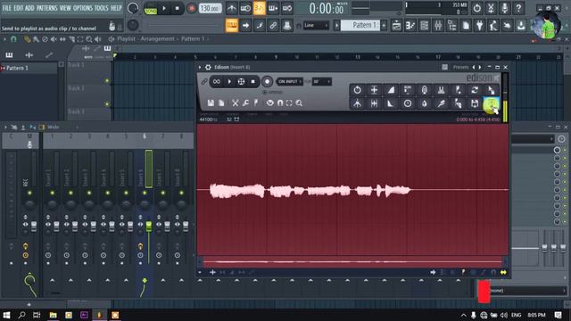Open the Pattern 1 selector
This screenshot has height=321, width=571.
pyautogui.click(x=360, y=25)
